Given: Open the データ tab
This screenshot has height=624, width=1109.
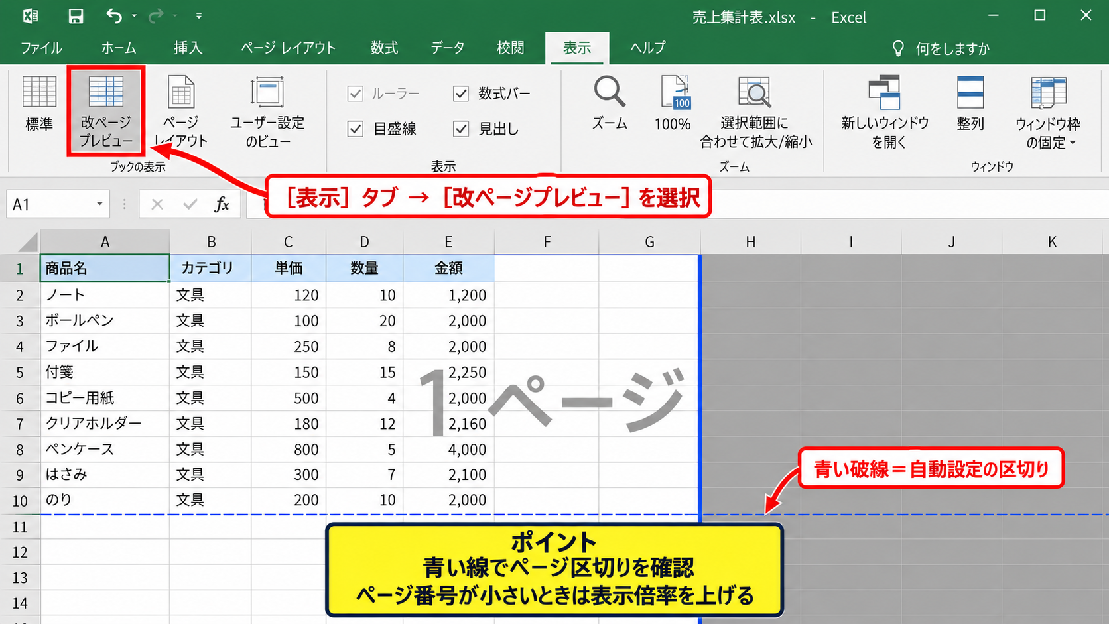Looking at the screenshot, I should coord(448,48).
